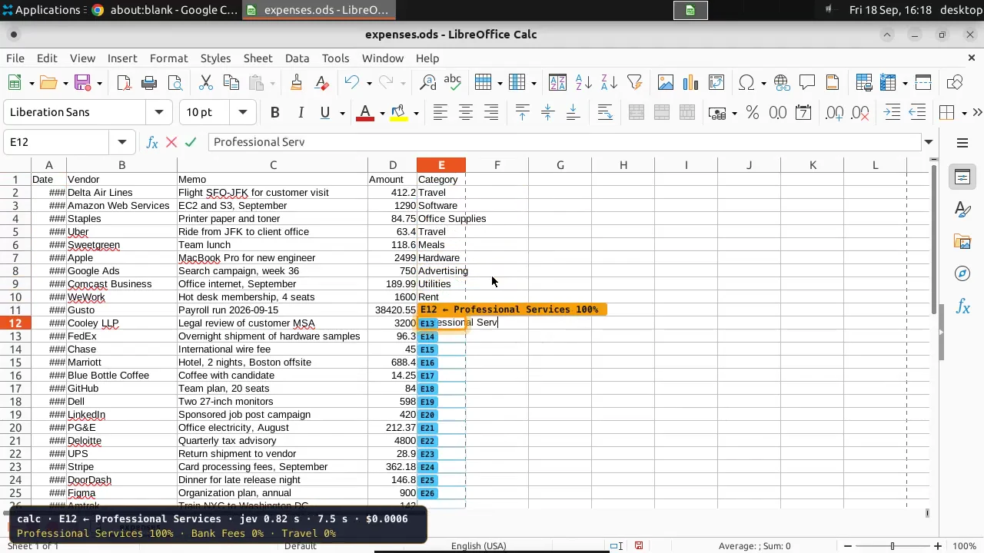Viewport: 984px width, 553px height.
Task: Open Name Box dropdown arrow
Action: coord(121,142)
